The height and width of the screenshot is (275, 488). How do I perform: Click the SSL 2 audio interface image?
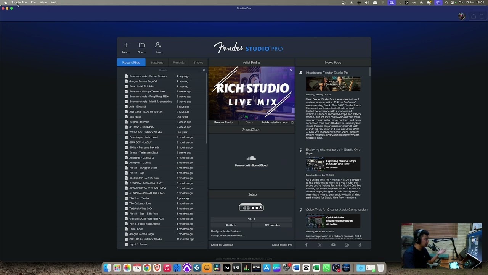pyautogui.click(x=251, y=207)
